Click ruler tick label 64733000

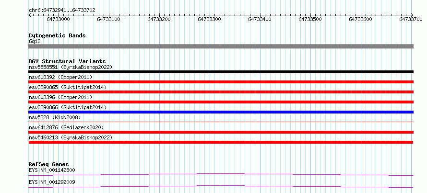[x=58, y=19]
